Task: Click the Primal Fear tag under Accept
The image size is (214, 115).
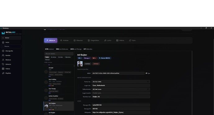Action: pyautogui.click(x=68, y=72)
